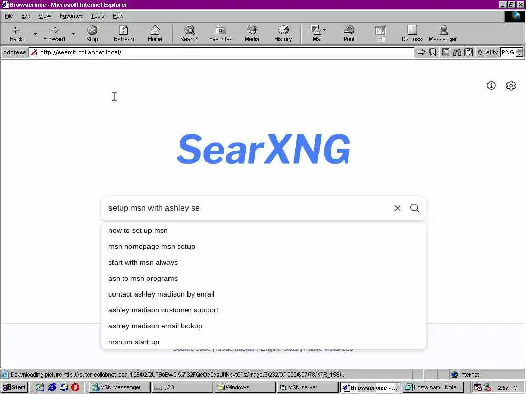Open the Help menu
The width and height of the screenshot is (526, 394).
pos(118,16)
